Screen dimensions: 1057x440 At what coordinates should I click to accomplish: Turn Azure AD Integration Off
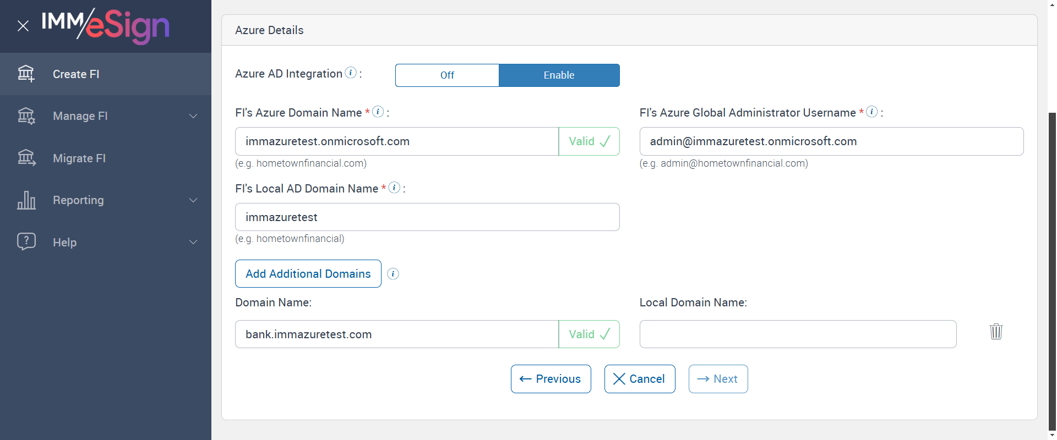click(x=447, y=75)
